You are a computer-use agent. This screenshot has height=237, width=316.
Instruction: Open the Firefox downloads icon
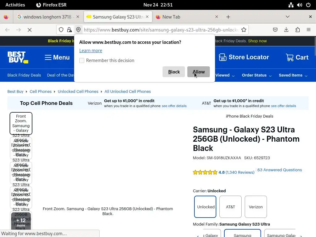coord(286,30)
